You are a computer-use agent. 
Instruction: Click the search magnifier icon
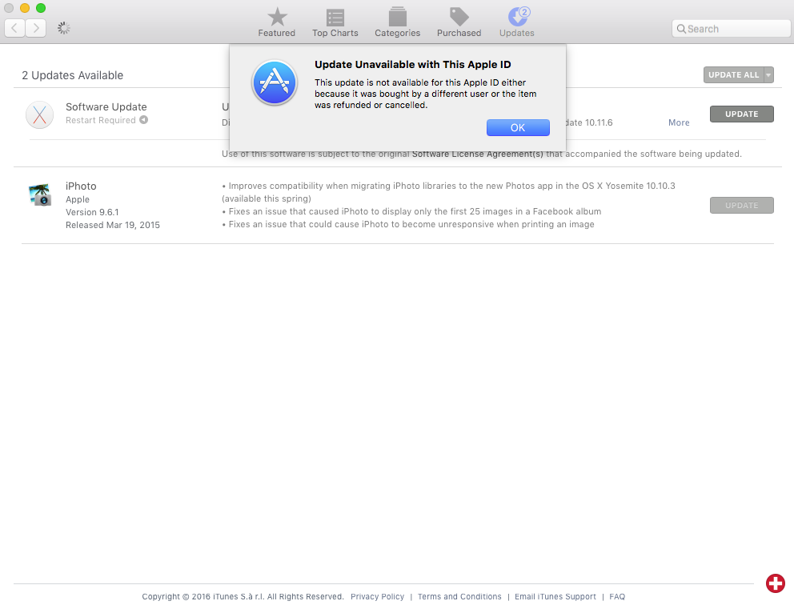(x=681, y=29)
